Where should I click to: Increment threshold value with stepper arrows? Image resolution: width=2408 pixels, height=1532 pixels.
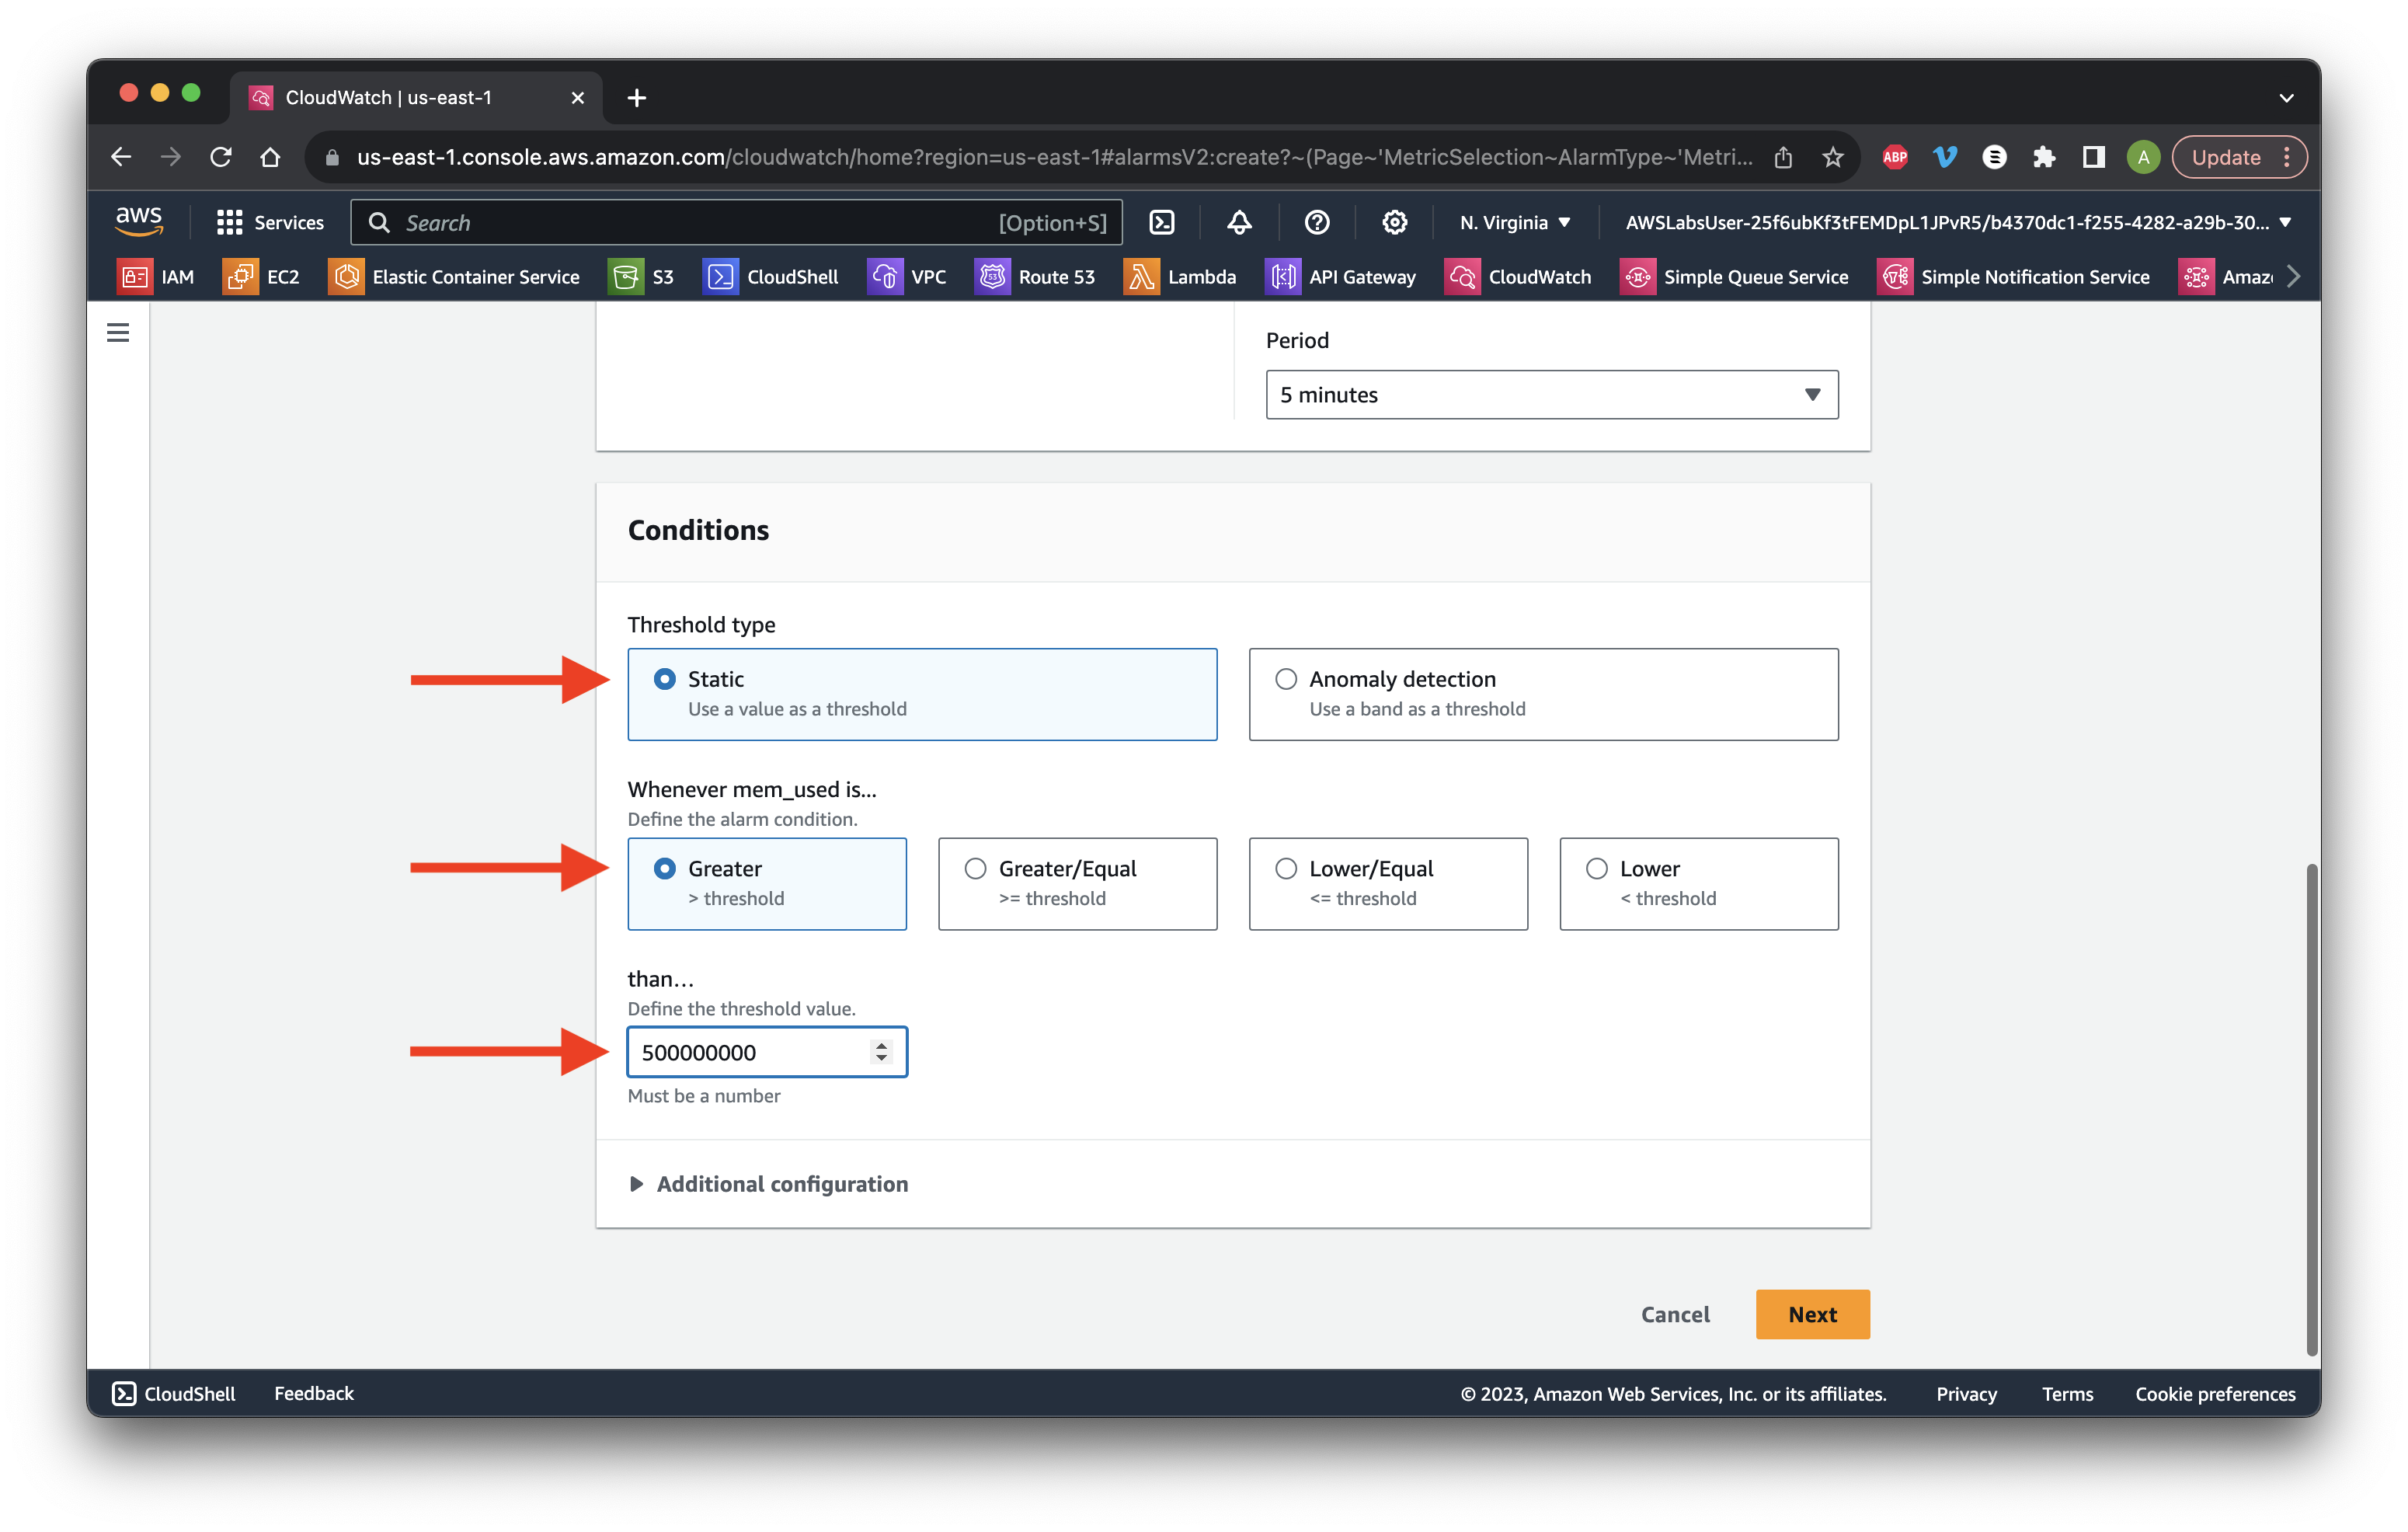pos(881,1044)
